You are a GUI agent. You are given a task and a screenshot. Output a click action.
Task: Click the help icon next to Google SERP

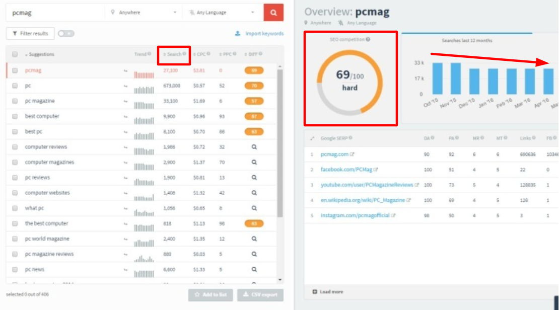coord(351,138)
